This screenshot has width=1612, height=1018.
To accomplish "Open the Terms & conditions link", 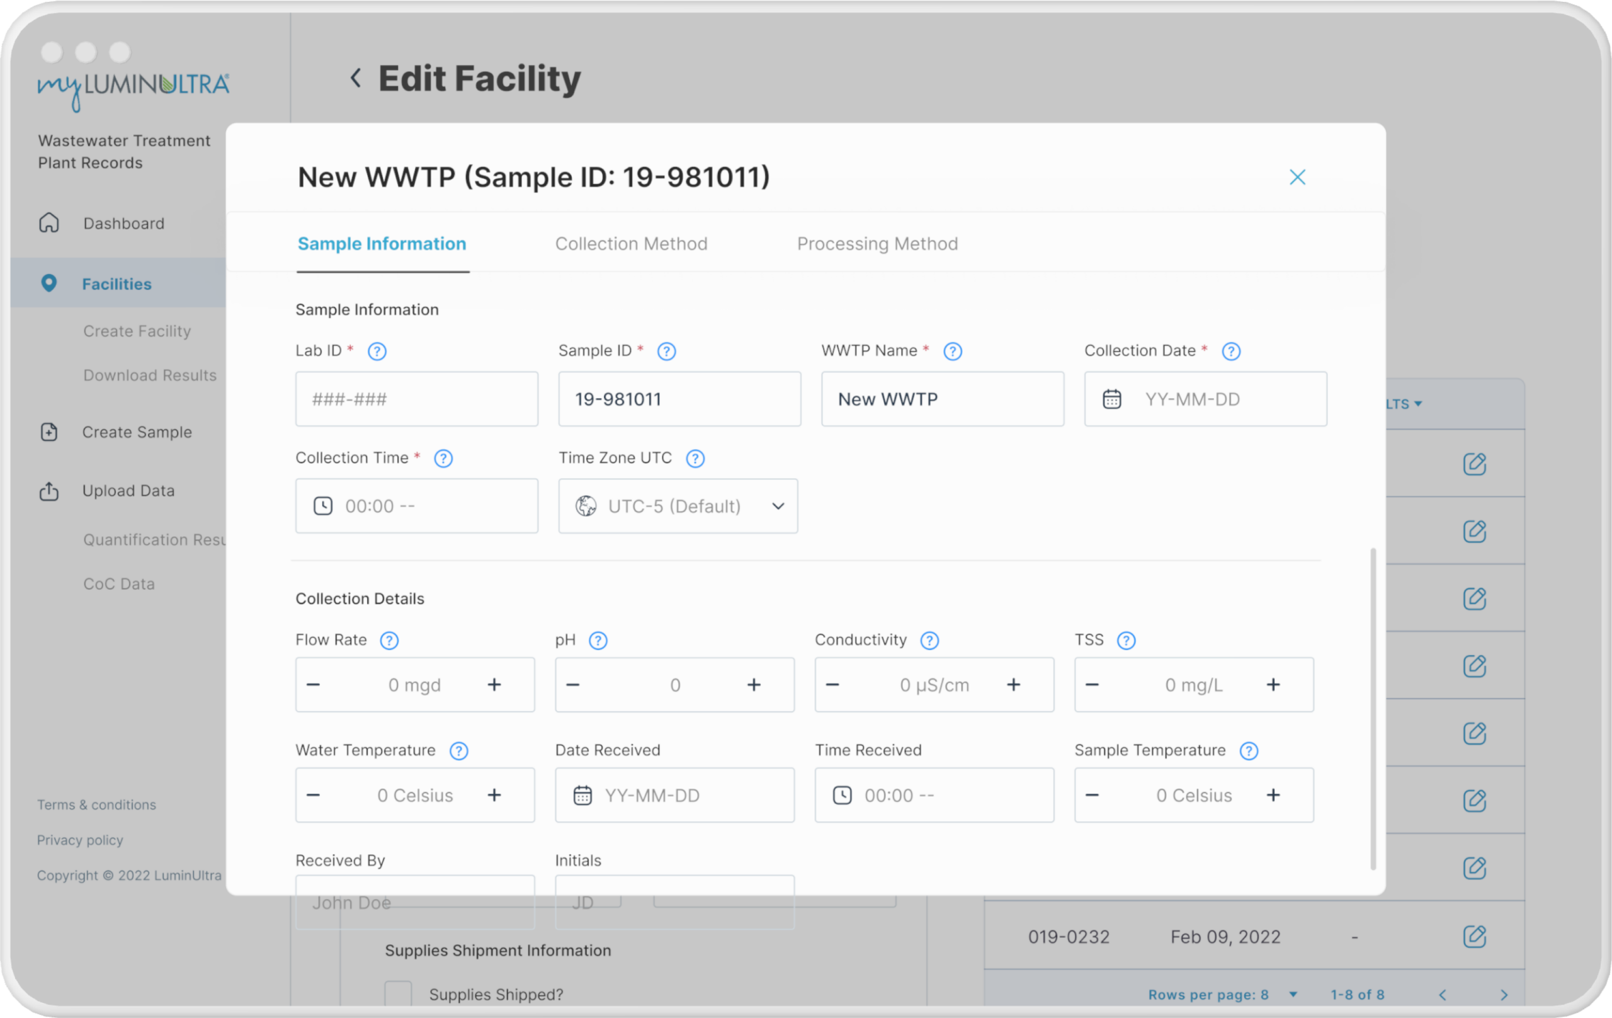I will pyautogui.click(x=96, y=804).
